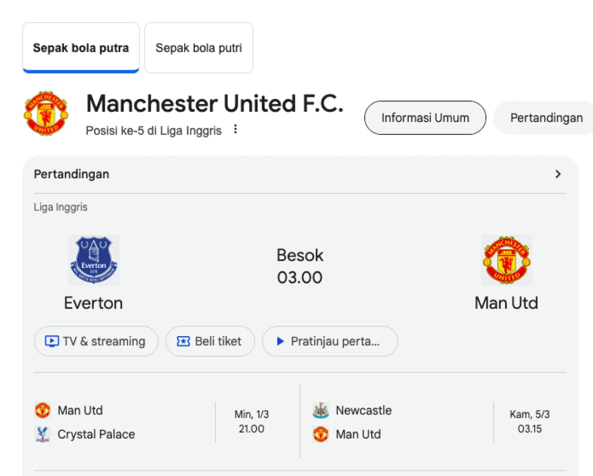Image resolution: width=593 pixels, height=476 pixels.
Task: Go to the Pertandingan chip at top
Action: click(x=546, y=118)
